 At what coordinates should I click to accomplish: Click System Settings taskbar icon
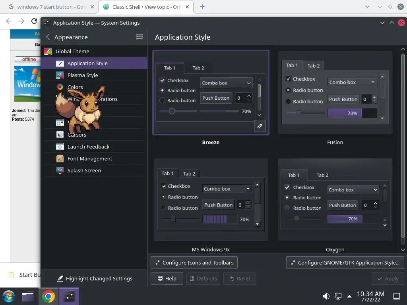(69, 296)
